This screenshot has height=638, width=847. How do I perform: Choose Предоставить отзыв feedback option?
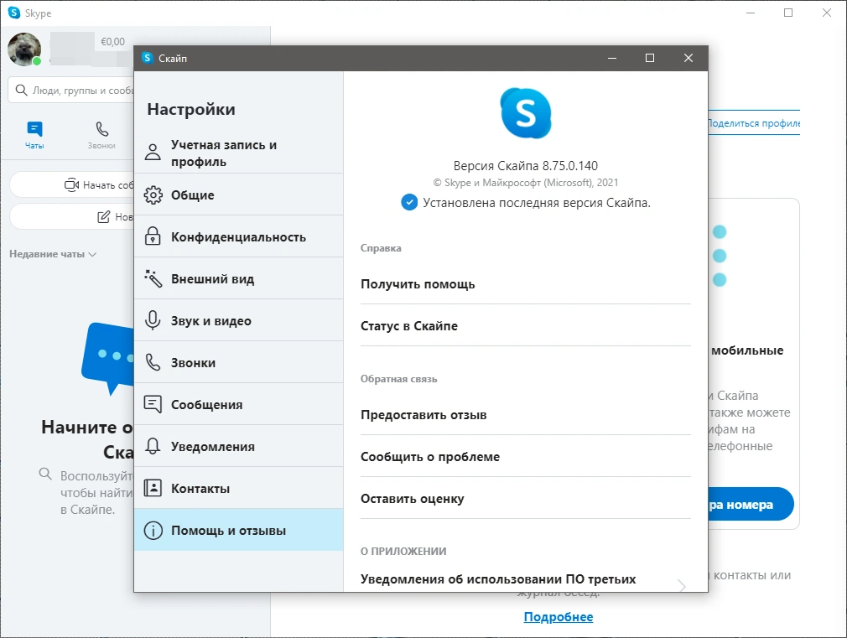click(526, 415)
